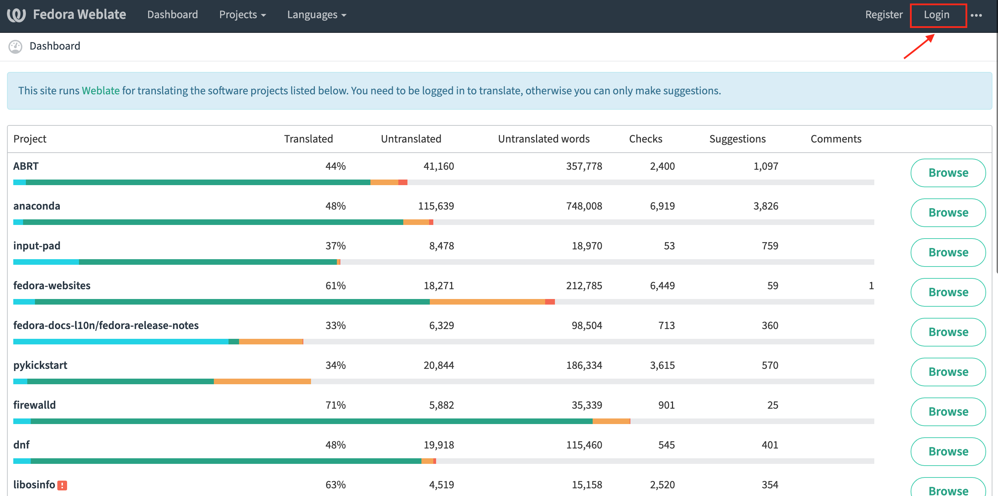This screenshot has width=998, height=496.
Task: Click dnf's 19,918 untranslated value
Action: click(x=439, y=445)
